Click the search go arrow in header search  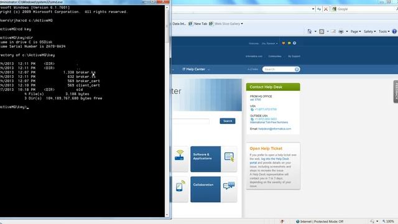pyautogui.click(x=297, y=69)
